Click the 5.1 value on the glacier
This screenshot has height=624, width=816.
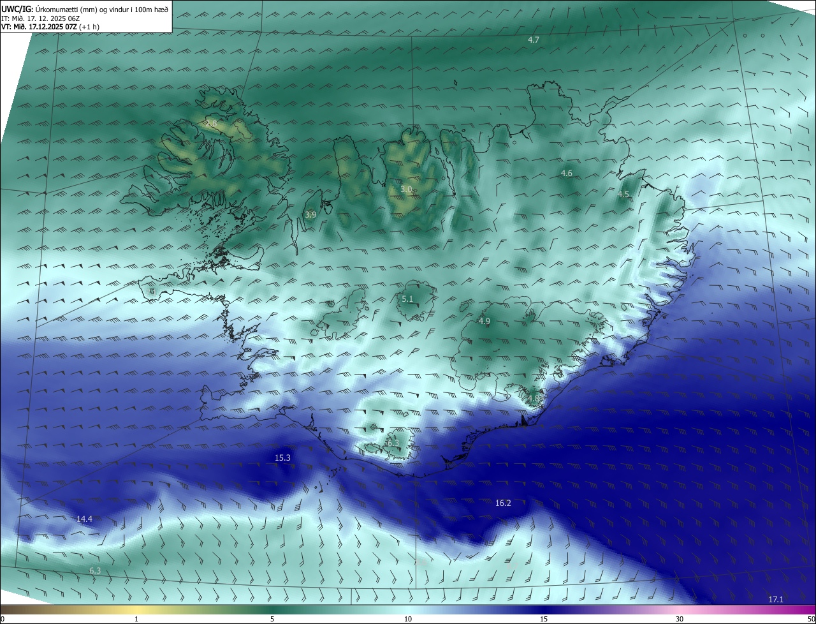point(408,299)
